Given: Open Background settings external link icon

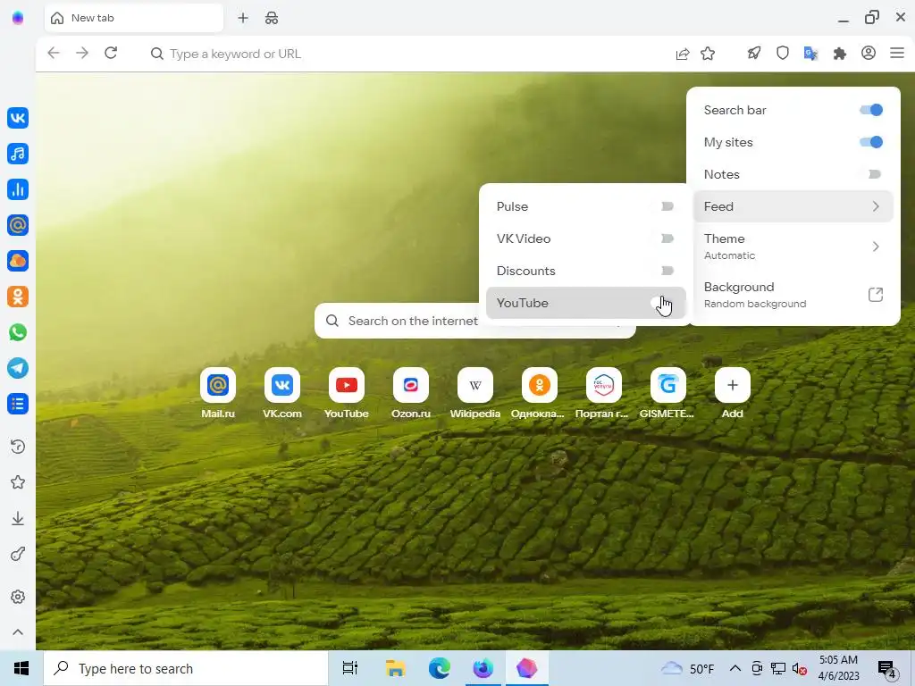Looking at the screenshot, I should (876, 295).
